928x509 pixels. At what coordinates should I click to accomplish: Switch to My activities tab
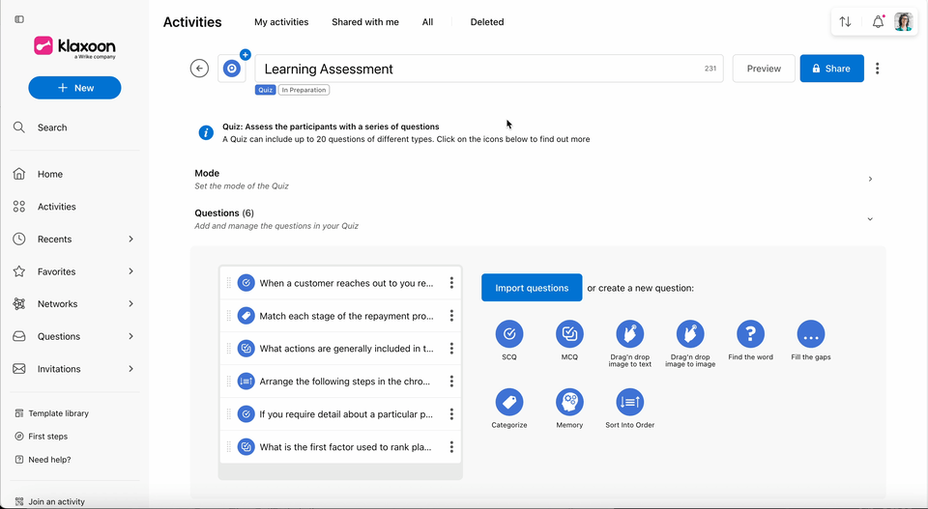(281, 22)
